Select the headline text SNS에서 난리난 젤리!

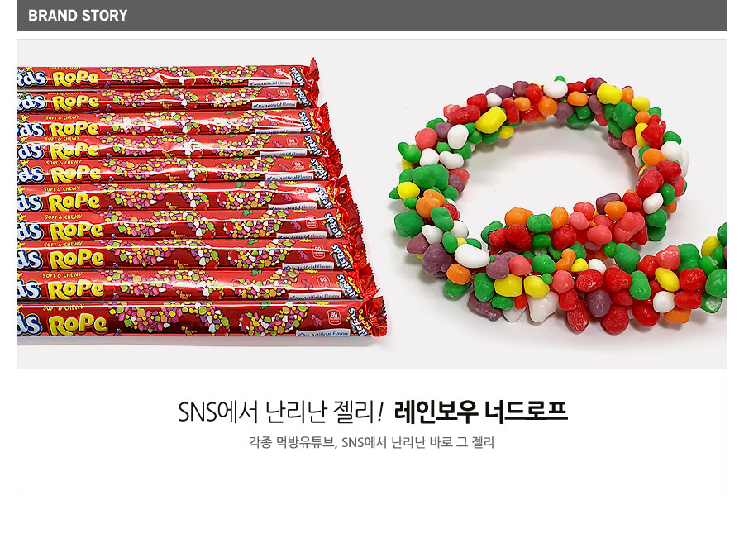tap(280, 412)
